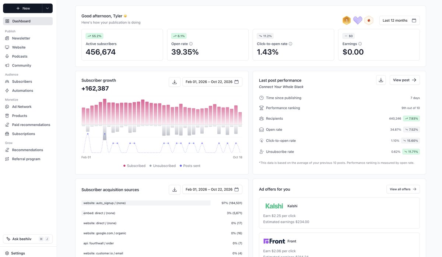Change the Subscriber growth date range

click(212, 82)
